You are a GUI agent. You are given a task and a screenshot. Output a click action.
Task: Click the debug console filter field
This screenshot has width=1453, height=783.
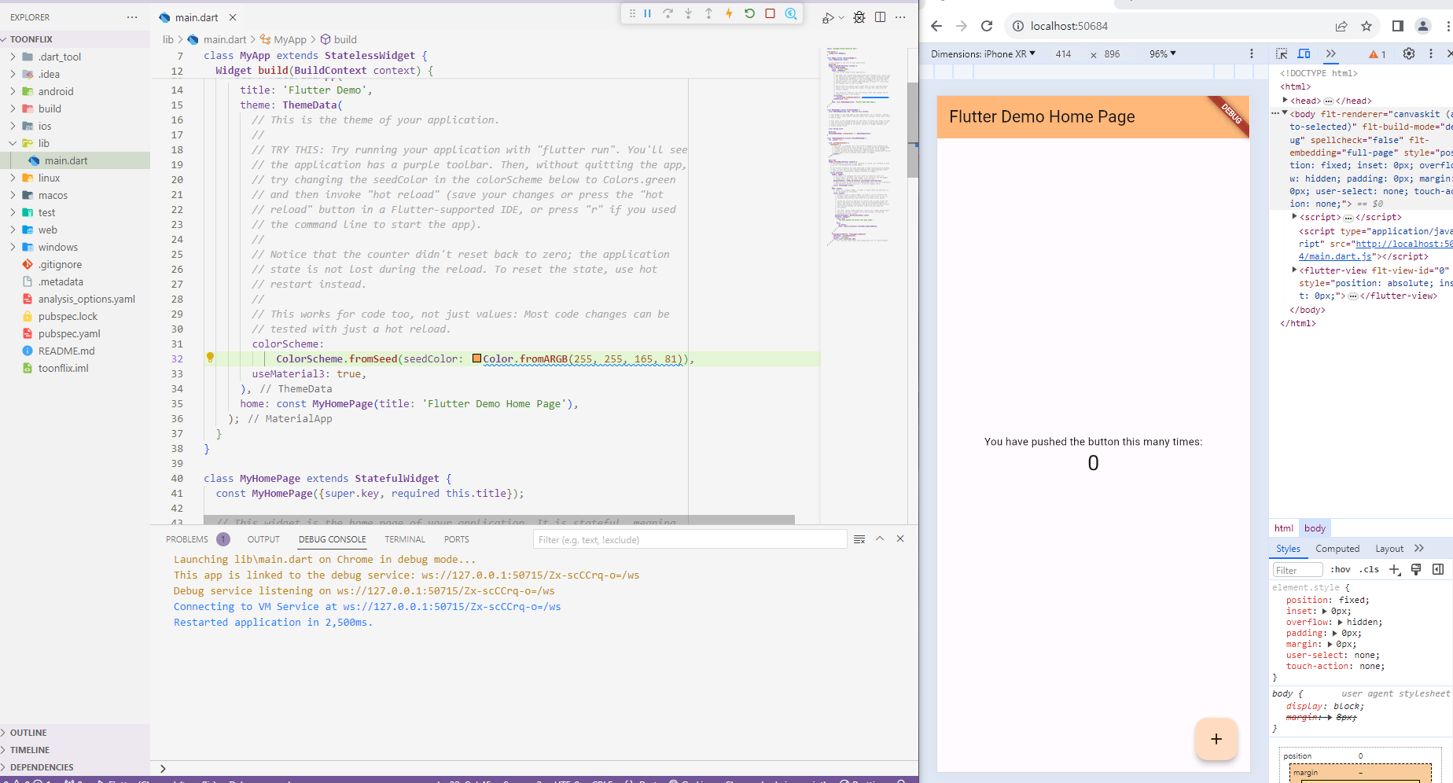[690, 539]
